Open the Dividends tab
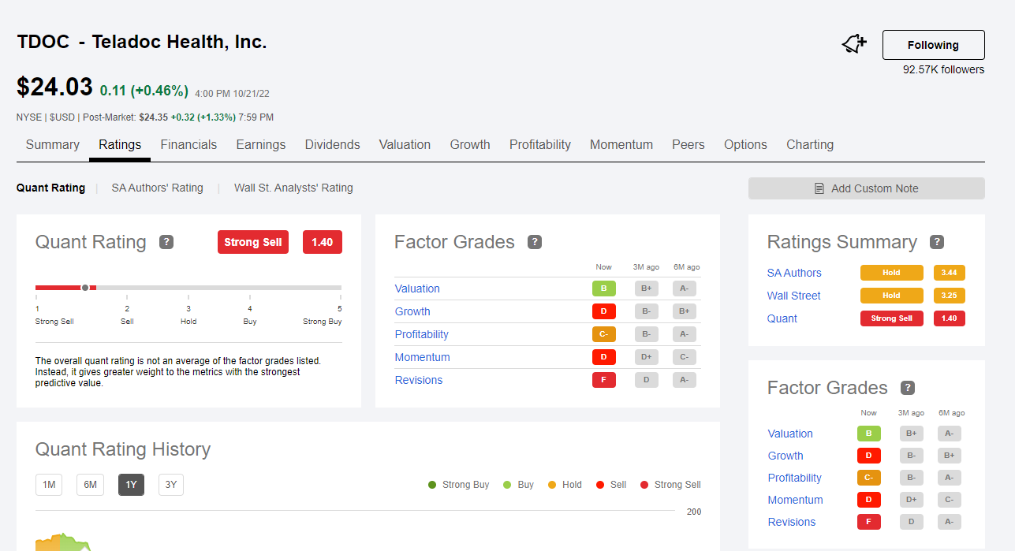 coord(332,145)
